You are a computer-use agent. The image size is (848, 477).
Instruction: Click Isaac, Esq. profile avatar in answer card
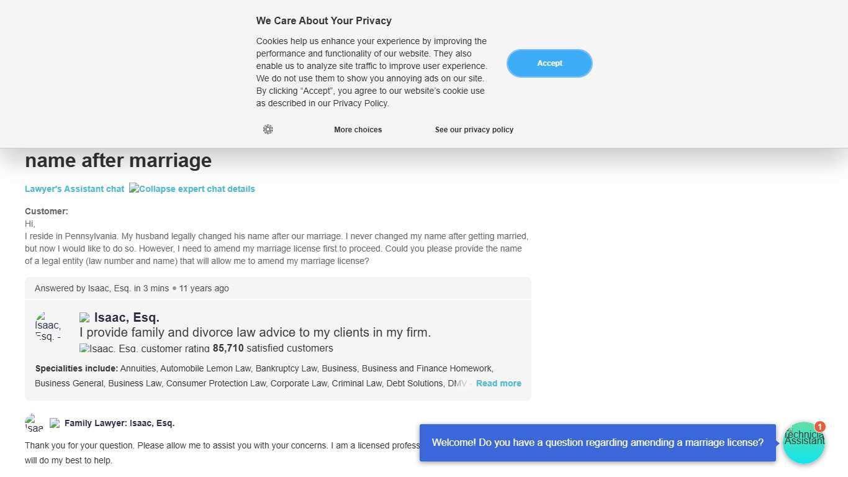tap(48, 327)
